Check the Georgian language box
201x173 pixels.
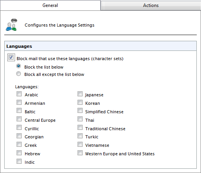pyautogui.click(x=19, y=136)
